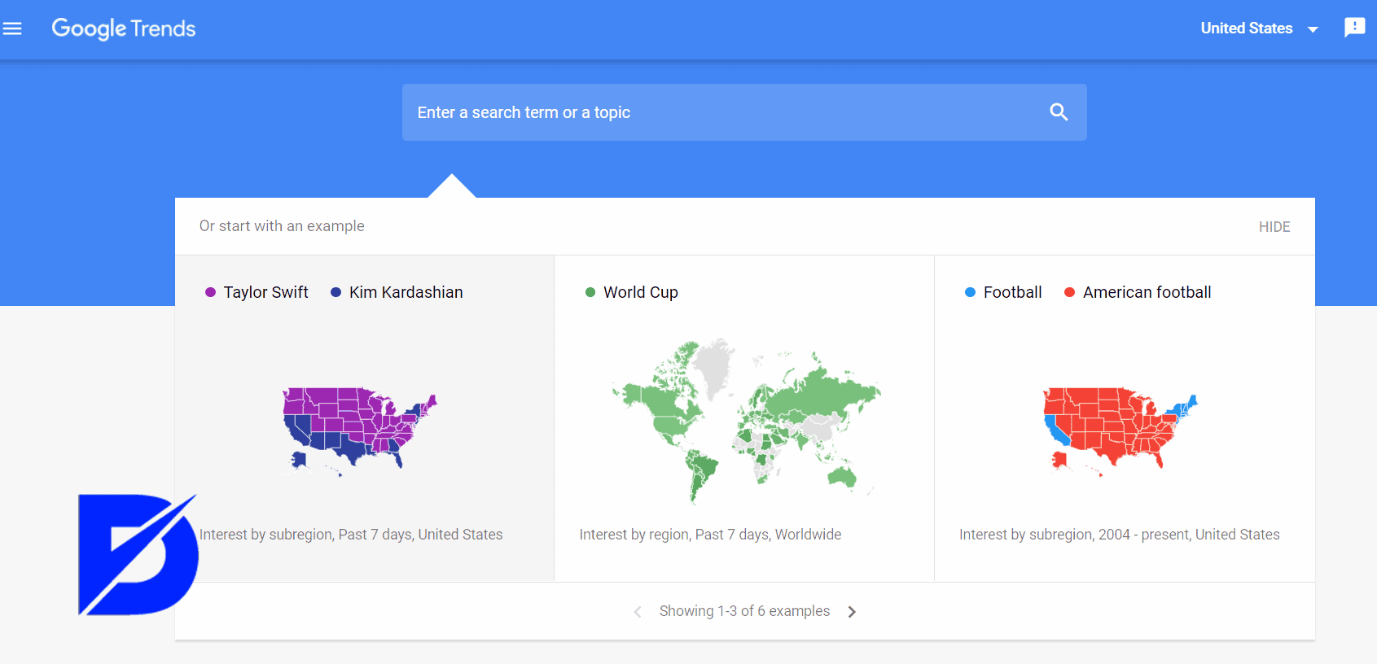This screenshot has height=664, width=1377.
Task: Click 'Showing 1-3 of 6 examples' text
Action: 744,611
